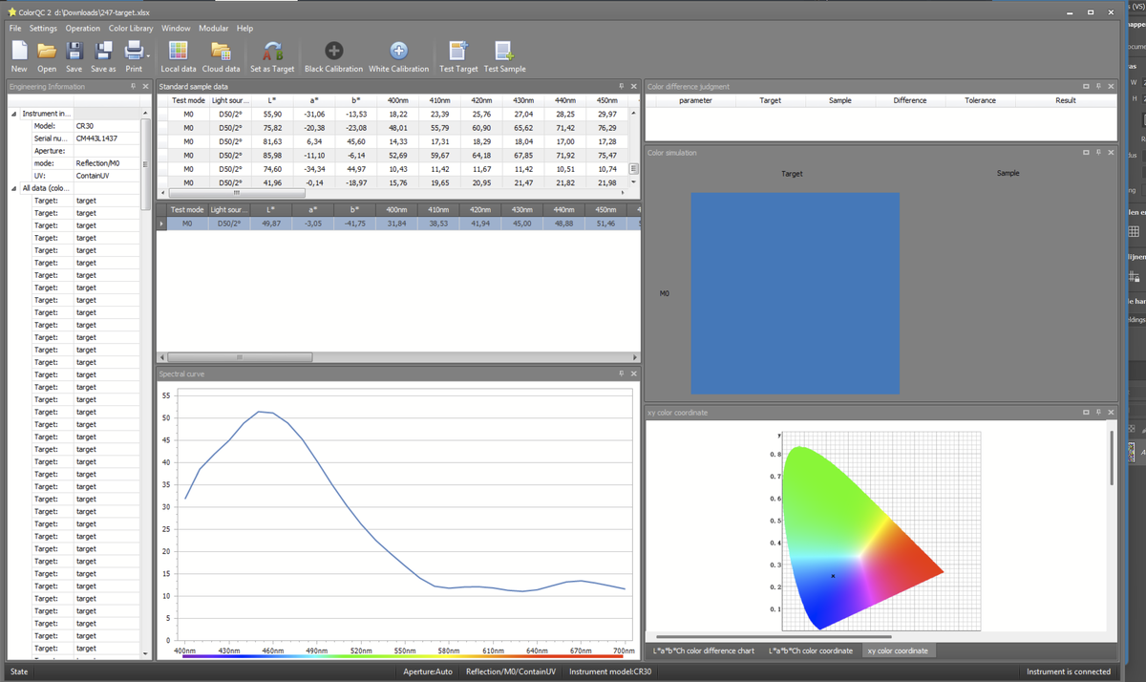Start Black Calibration
Image resolution: width=1146 pixels, height=682 pixels.
[333, 52]
